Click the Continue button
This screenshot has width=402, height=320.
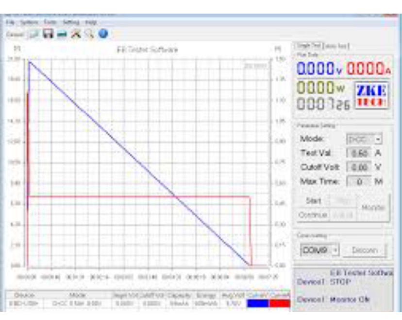pyautogui.click(x=313, y=214)
